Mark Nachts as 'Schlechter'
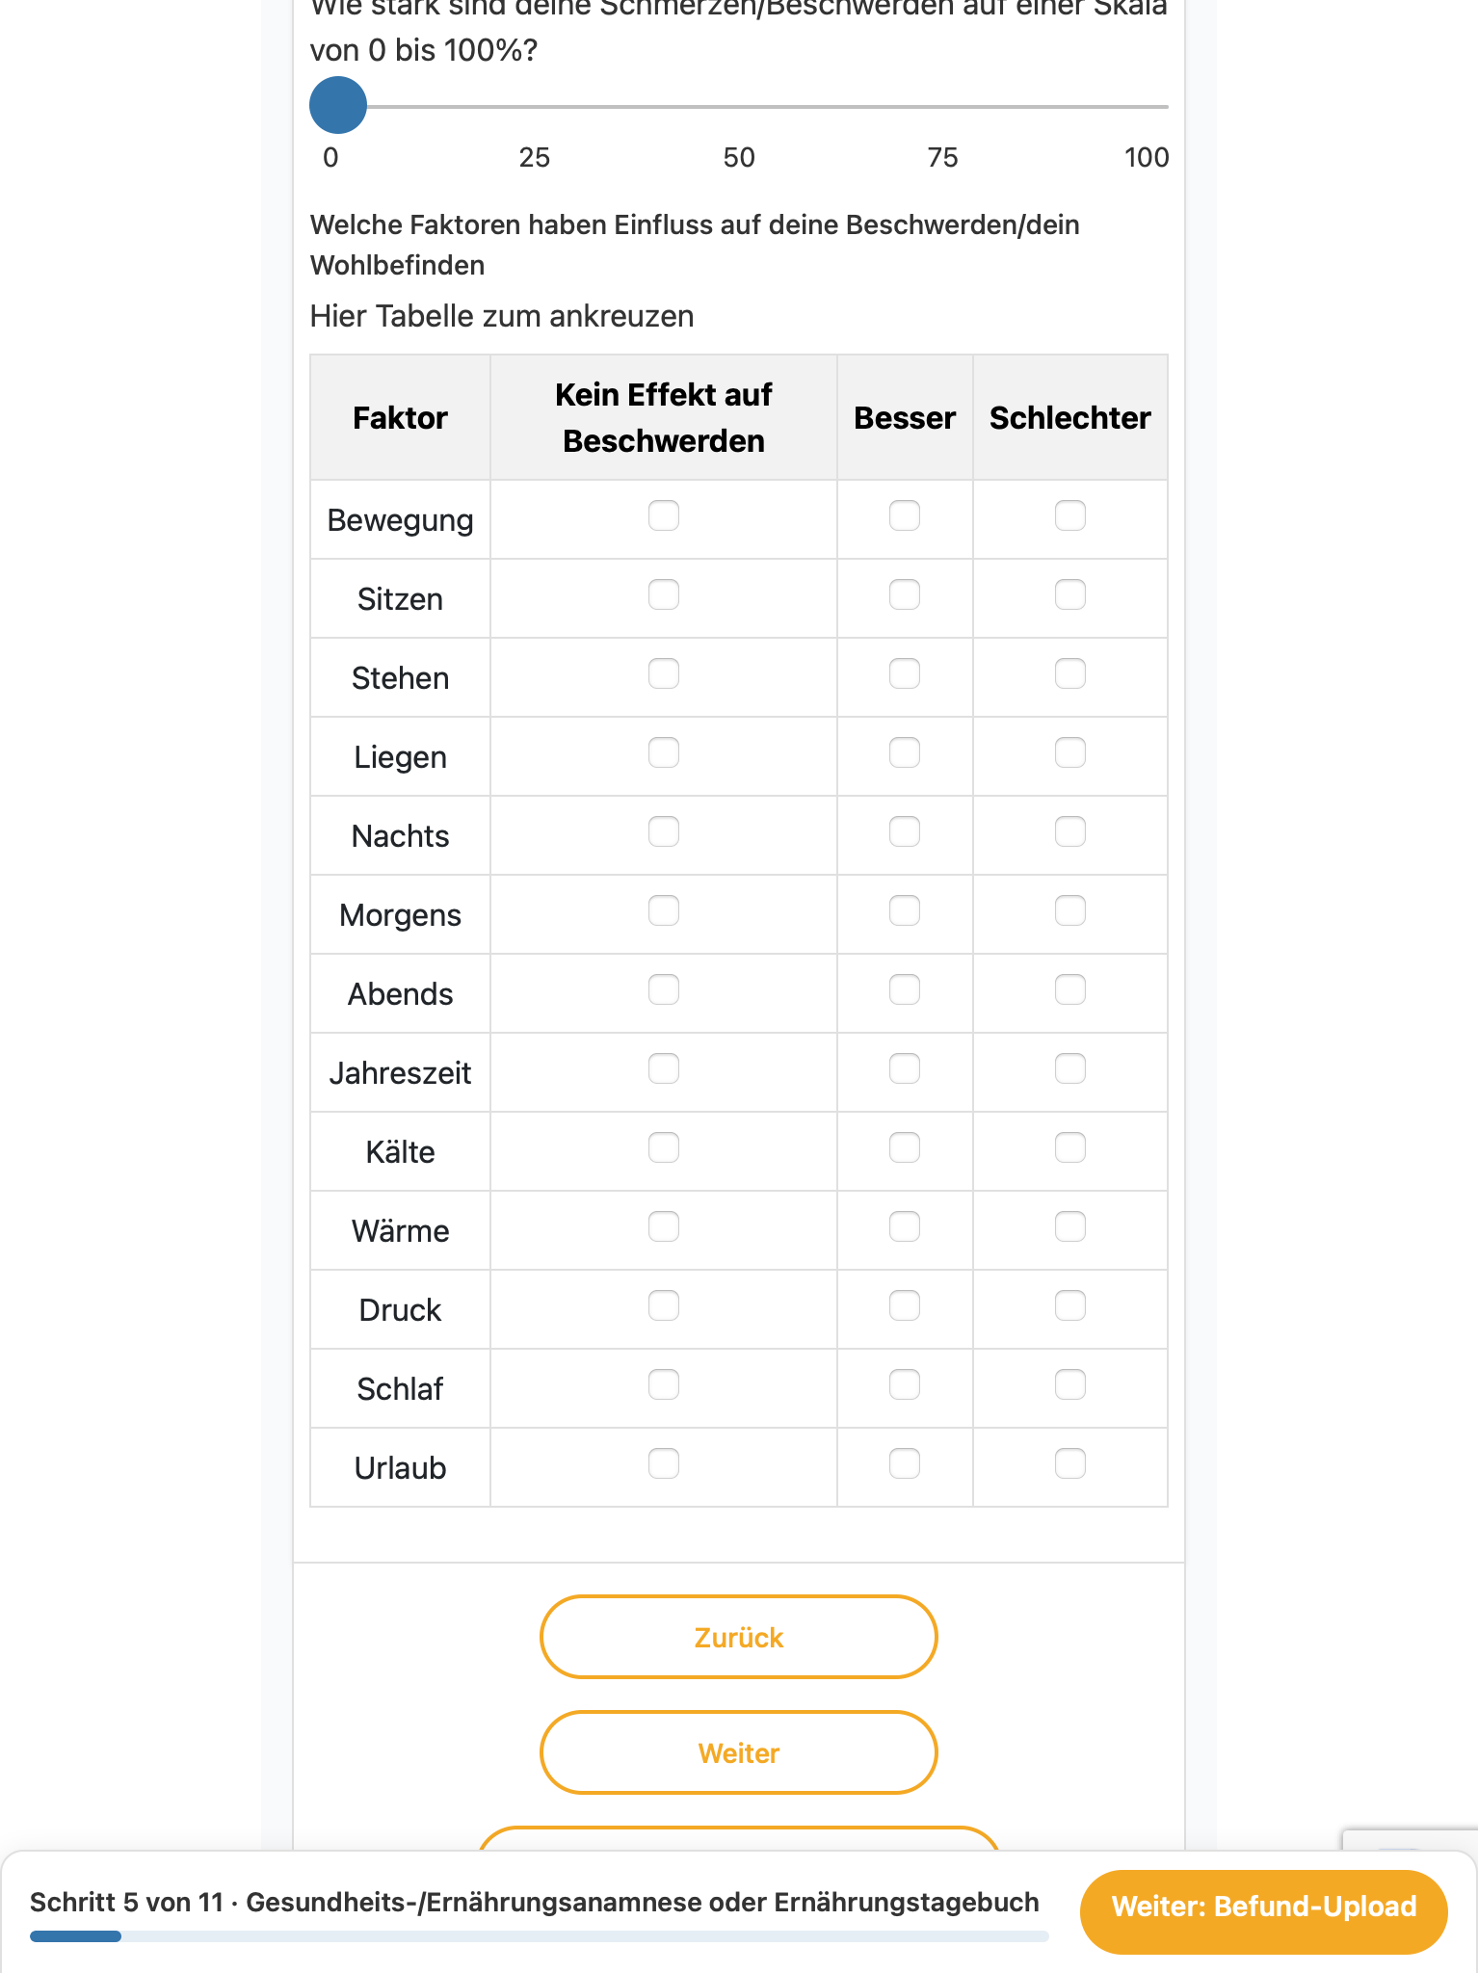The width and height of the screenshot is (1478, 1973). [x=1069, y=831]
